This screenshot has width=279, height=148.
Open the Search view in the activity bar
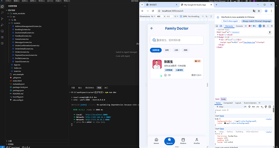pyautogui.click(x=2, y=13)
